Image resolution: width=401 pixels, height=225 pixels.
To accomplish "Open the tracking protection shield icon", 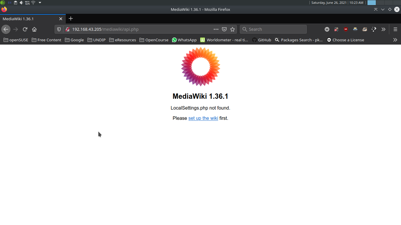I will 59,29.
